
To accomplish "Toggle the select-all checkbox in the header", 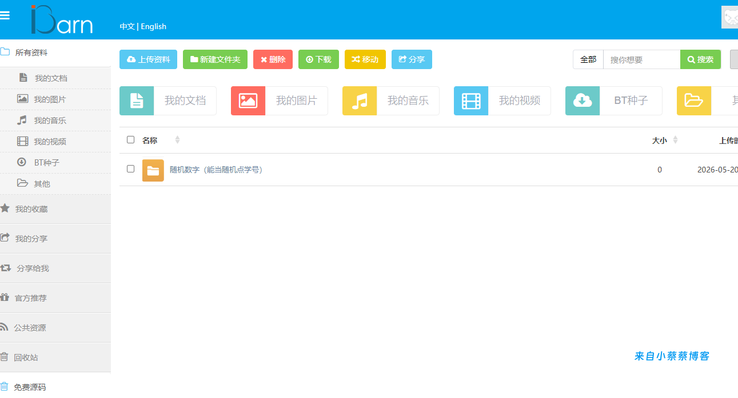I will 130,139.
